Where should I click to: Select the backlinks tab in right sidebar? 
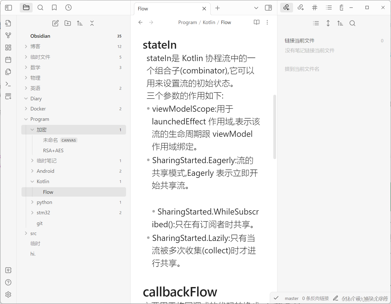pos(286,8)
